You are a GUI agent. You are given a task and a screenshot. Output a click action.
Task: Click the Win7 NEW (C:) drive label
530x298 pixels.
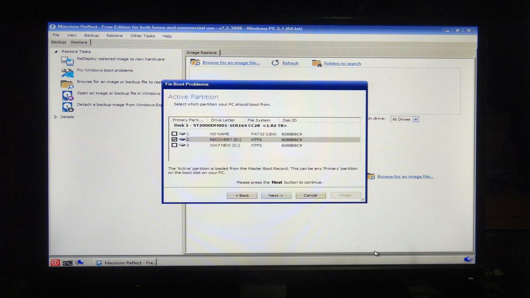(x=225, y=145)
